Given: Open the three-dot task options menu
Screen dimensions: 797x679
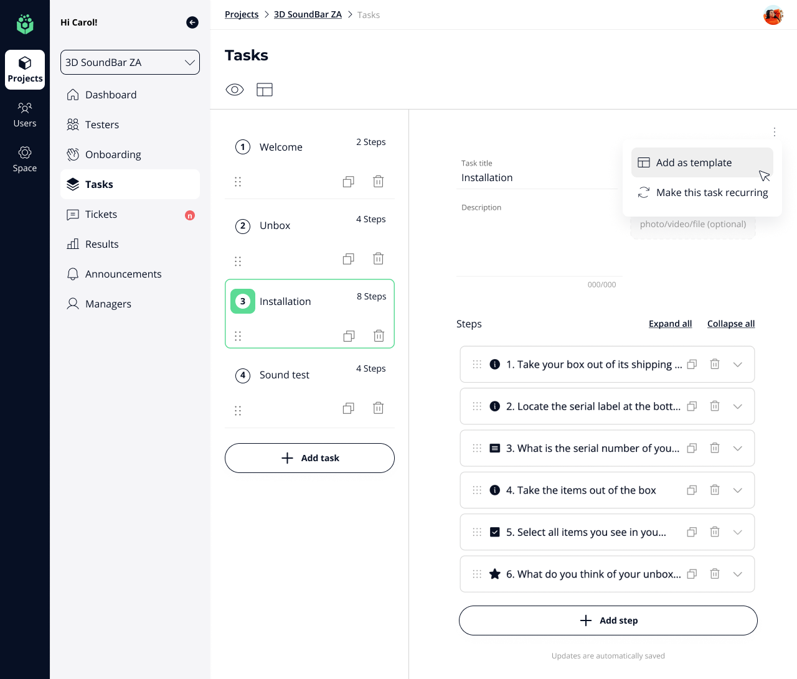Looking at the screenshot, I should (x=774, y=132).
